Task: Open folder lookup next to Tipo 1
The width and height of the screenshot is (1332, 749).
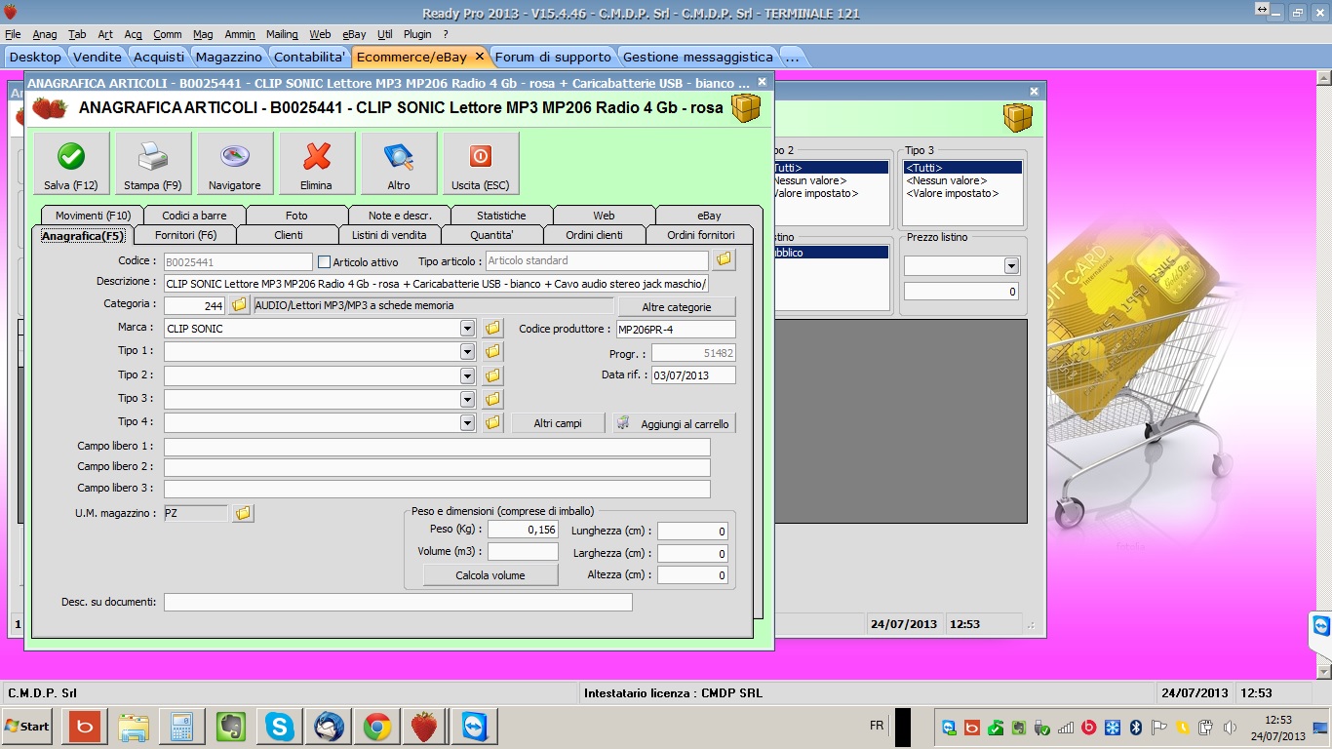Action: pos(493,351)
